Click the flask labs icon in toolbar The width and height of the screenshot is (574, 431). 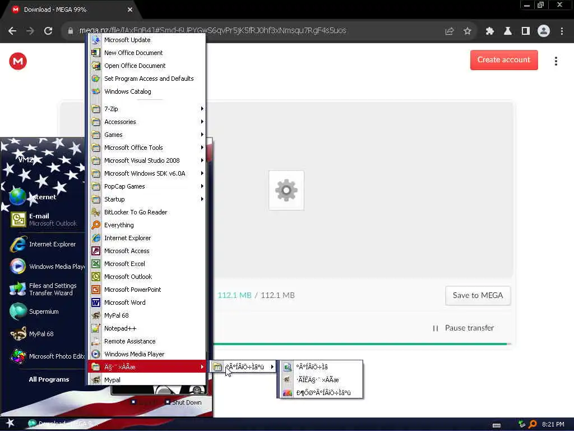coord(508,31)
